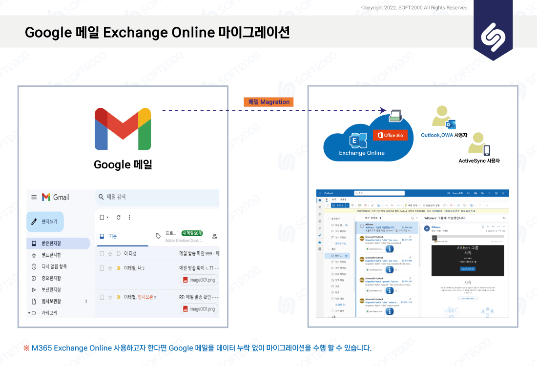Click the lightbulb tips icon in Outlook header

point(504,193)
